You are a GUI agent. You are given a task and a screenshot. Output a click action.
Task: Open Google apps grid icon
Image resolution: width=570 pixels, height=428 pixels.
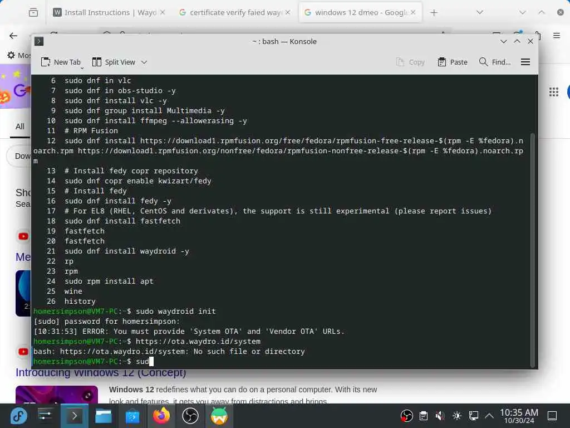pos(554,92)
